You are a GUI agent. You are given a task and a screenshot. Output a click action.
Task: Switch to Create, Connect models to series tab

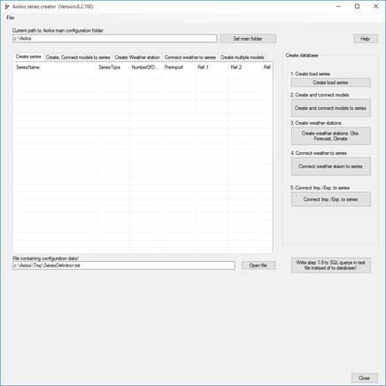pos(78,58)
